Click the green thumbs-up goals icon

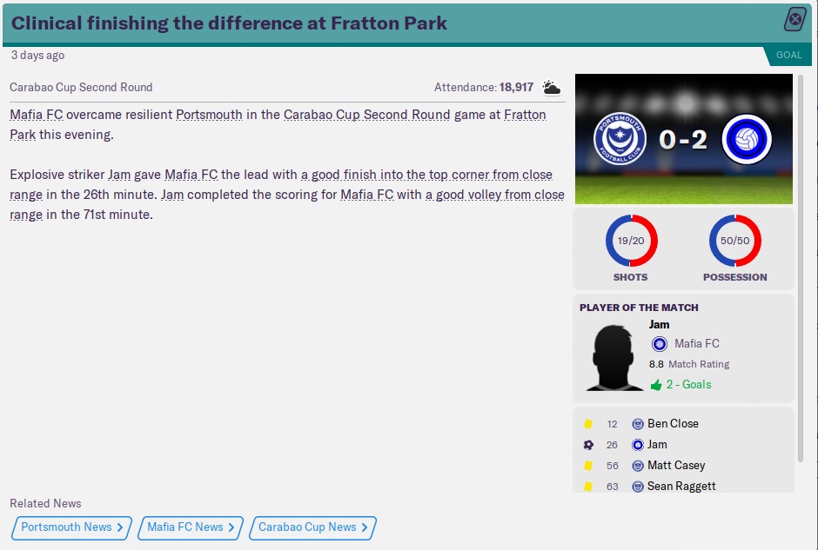[x=656, y=384]
